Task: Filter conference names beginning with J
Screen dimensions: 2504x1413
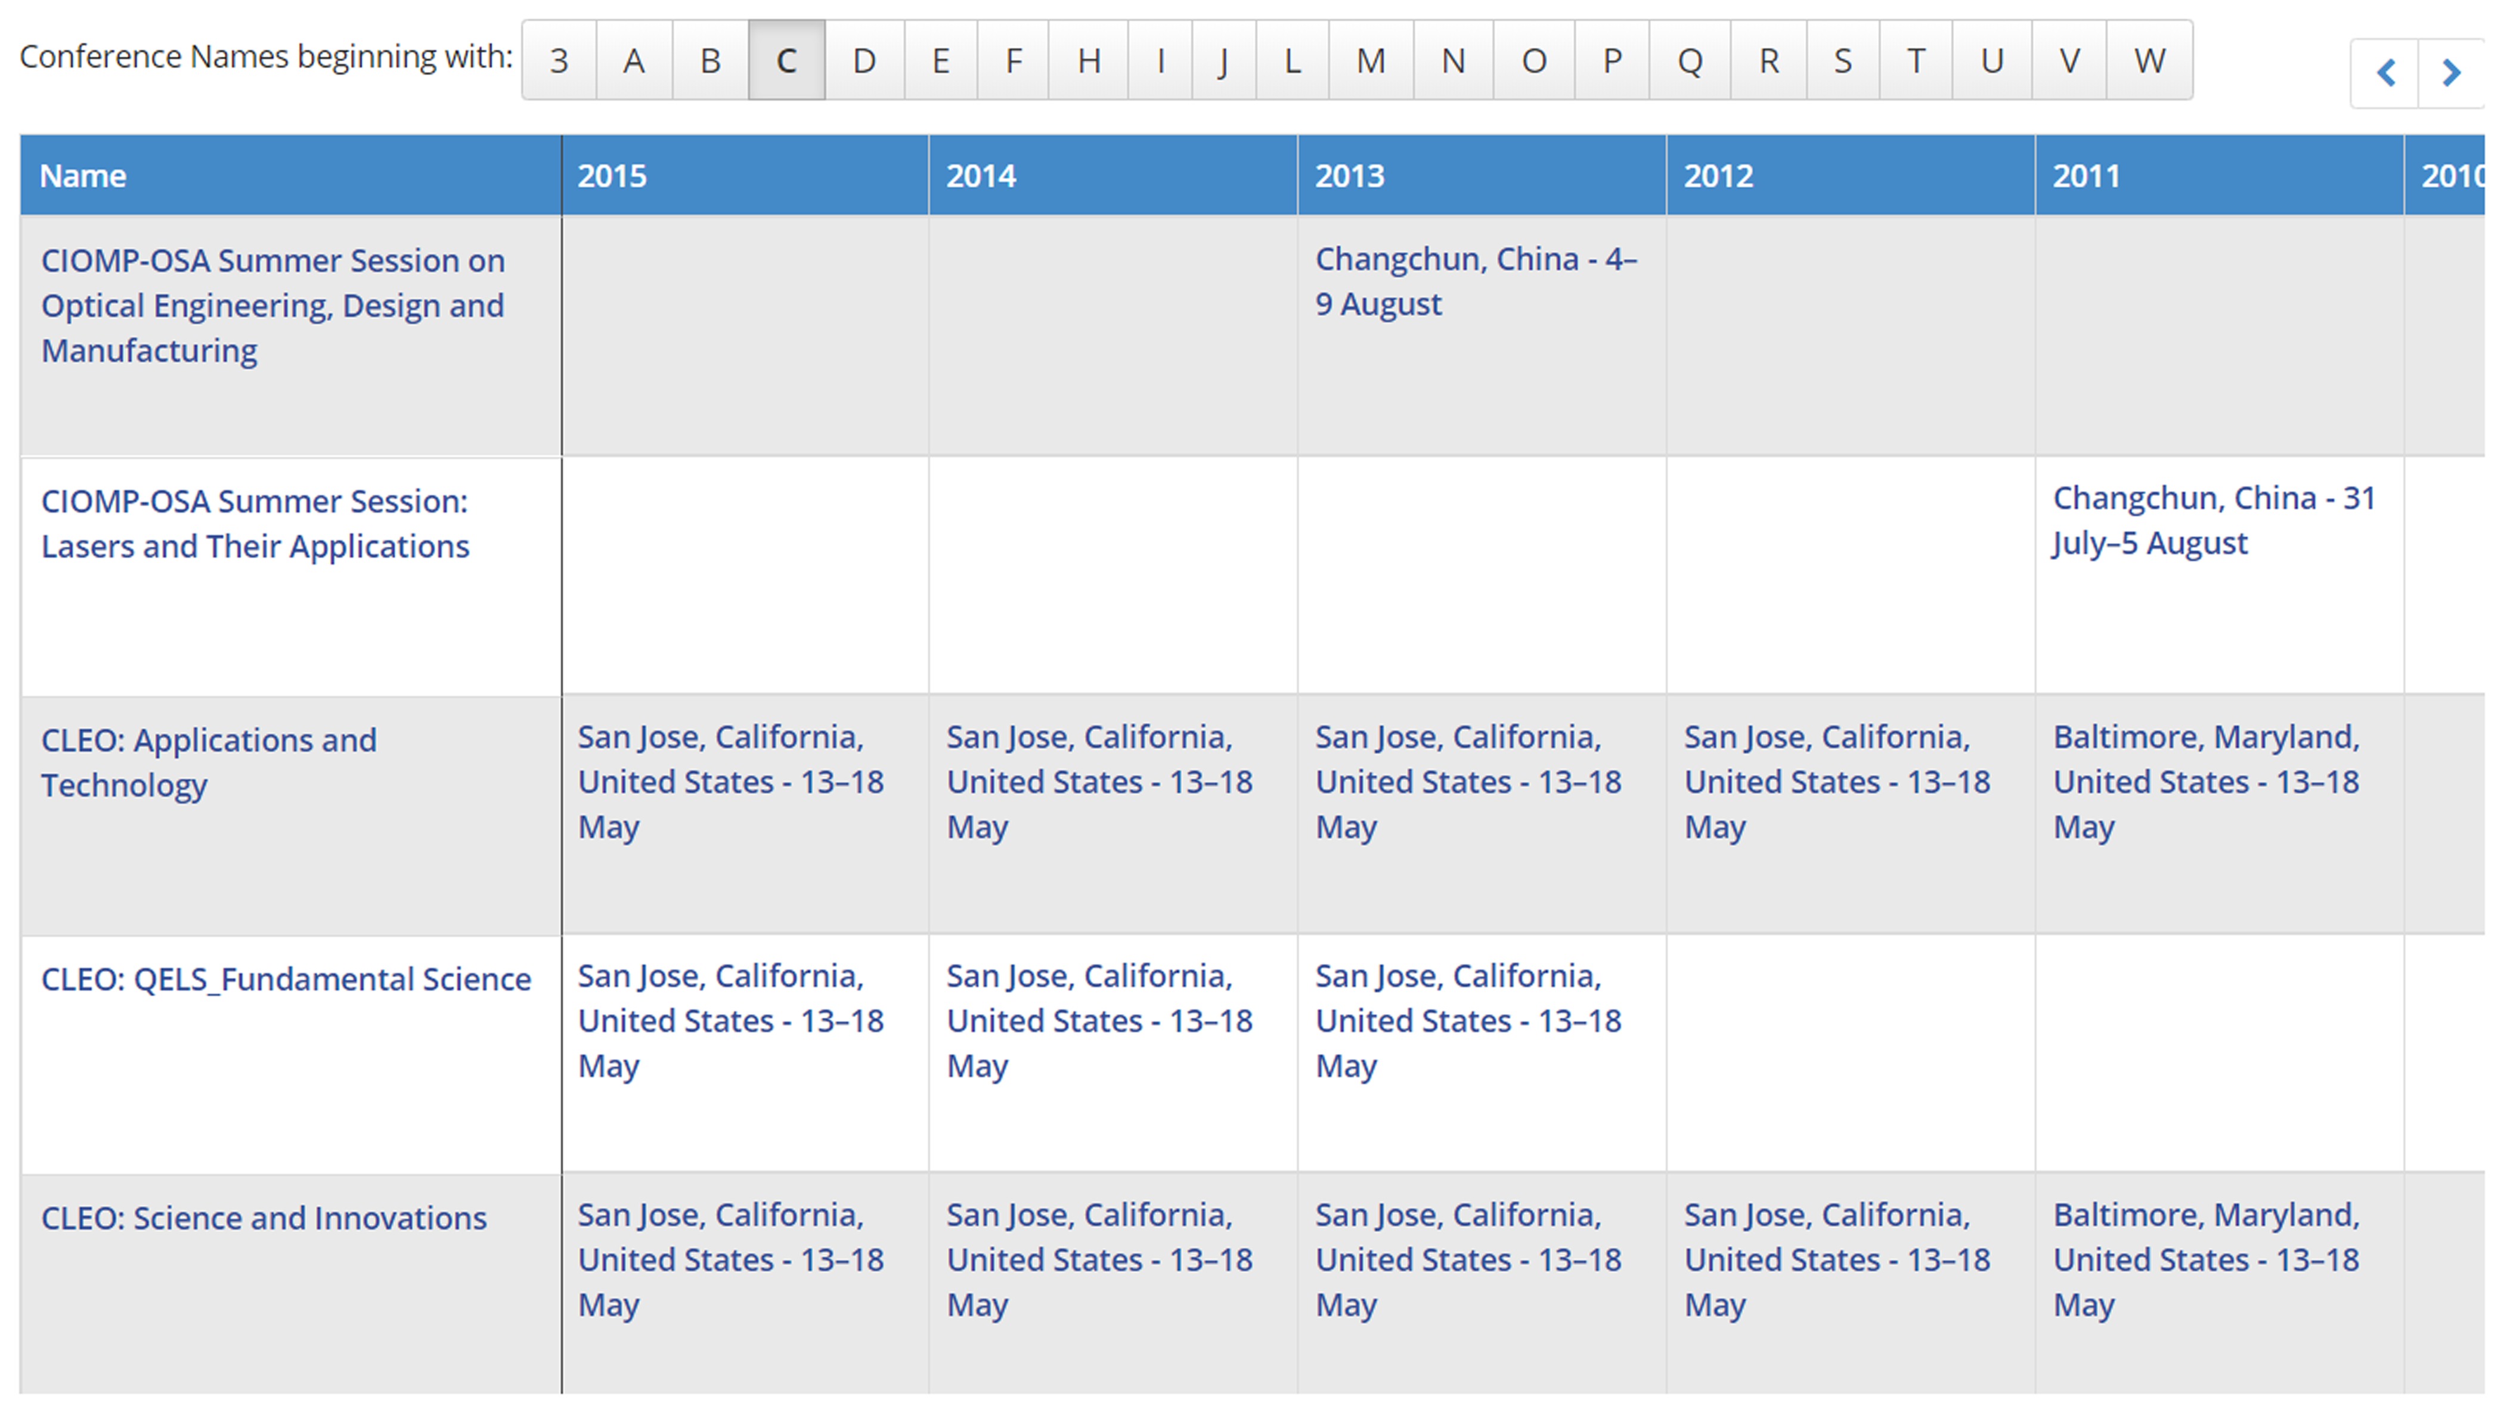Action: (x=1224, y=60)
